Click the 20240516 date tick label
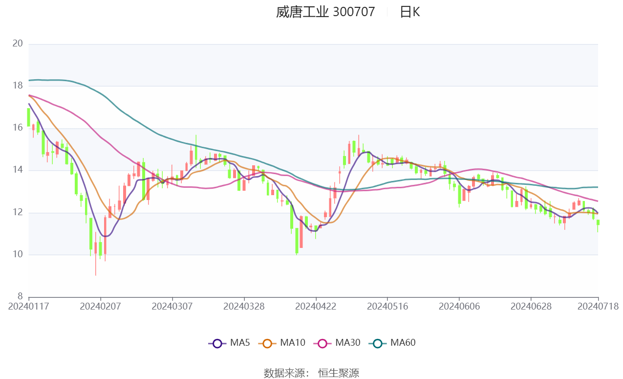Viewport: 623px width, 379px height. [x=387, y=307]
